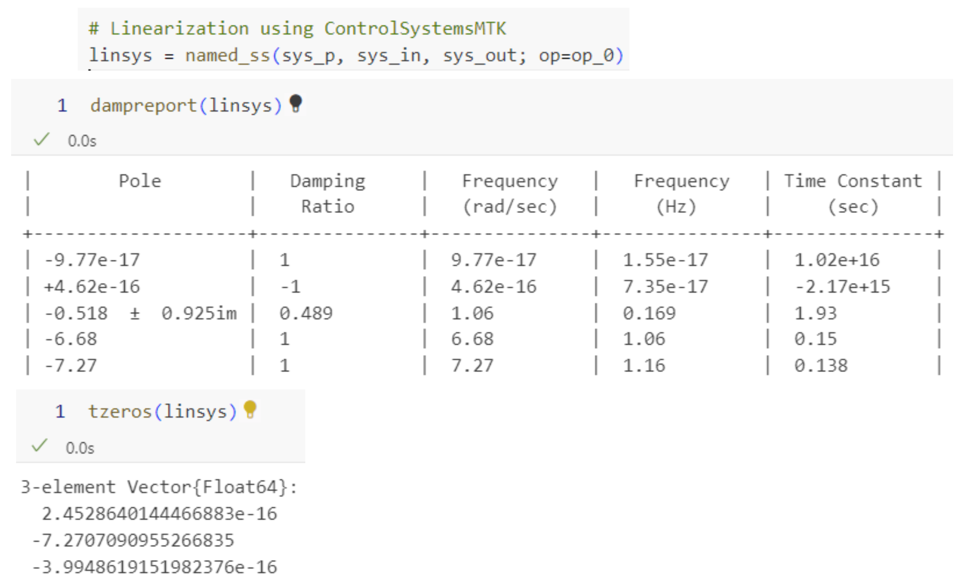The height and width of the screenshot is (582, 962).
Task: Click the time constant value -2.17e+15
Action: (842, 287)
